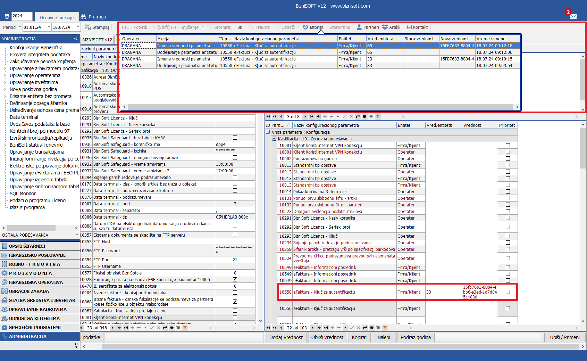Open the Period end date dropdown
The image size is (587, 361).
tap(78, 27)
